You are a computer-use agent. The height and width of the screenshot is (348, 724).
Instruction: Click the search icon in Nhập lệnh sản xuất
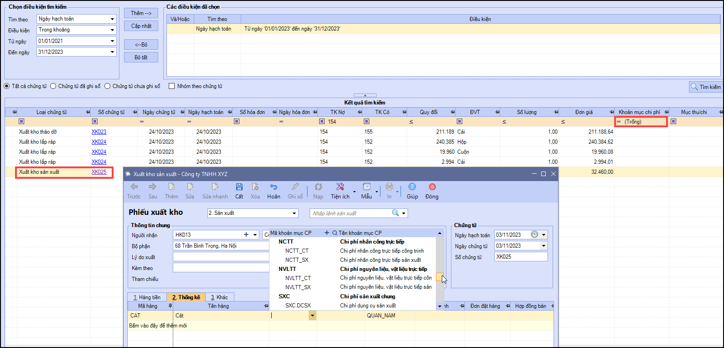pos(395,213)
